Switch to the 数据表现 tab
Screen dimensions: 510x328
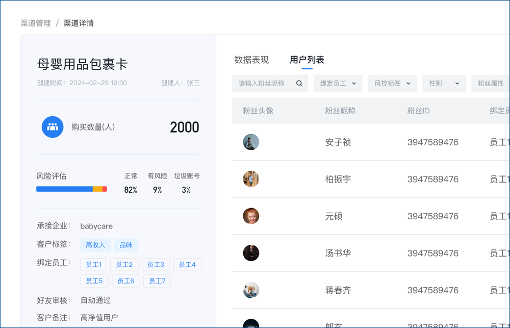[251, 60]
